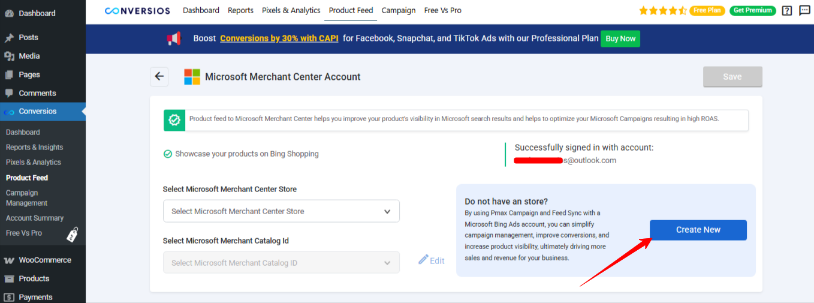Open the Free Vs Pro tab
This screenshot has height=303, width=814.
443,10
